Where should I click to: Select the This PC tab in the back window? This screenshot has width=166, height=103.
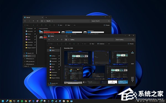[x=33, y=18]
